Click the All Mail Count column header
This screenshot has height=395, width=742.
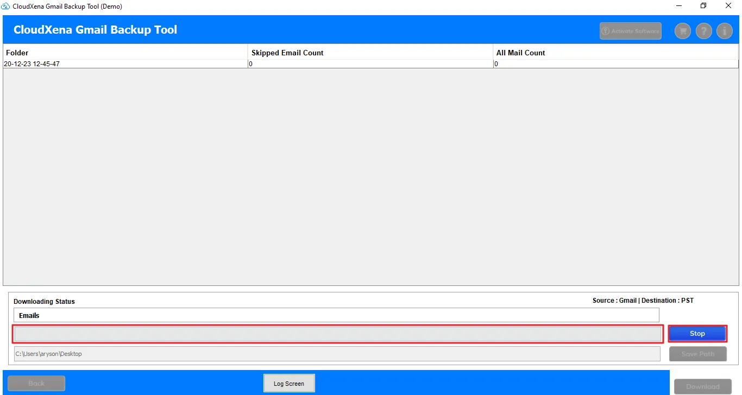520,53
